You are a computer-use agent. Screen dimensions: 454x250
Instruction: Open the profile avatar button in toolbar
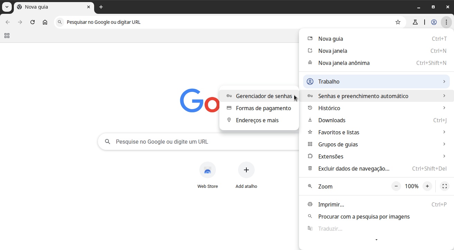[x=434, y=22]
